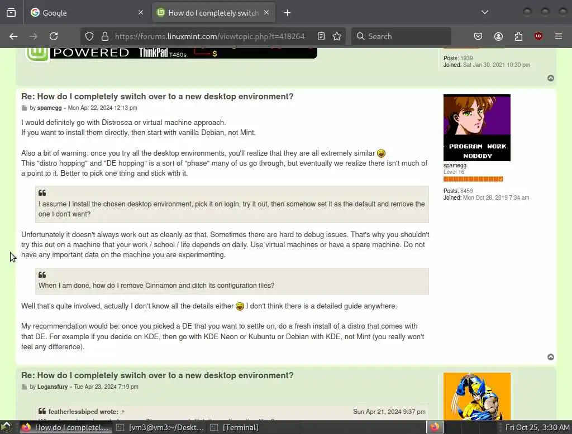
Task: Click quote date 'Sun Apr 21, 2024 9:37 pm'
Action: (389, 412)
